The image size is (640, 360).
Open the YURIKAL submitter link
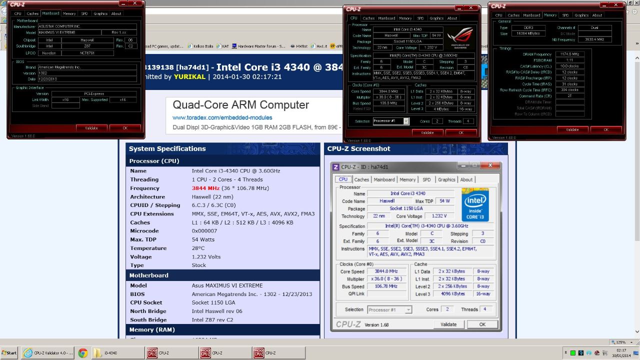[x=189, y=77]
